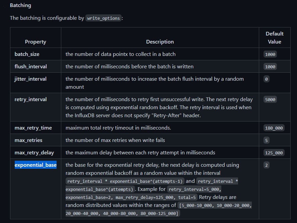Click the 125_000 default value badge
297x223 pixels.
(x=274, y=153)
